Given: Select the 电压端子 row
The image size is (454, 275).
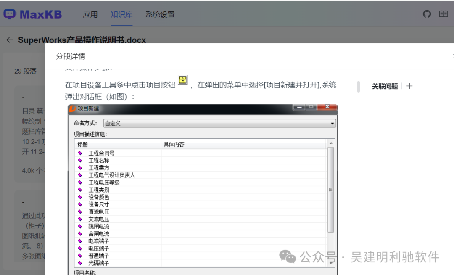Looking at the screenshot, I should coord(201,249).
